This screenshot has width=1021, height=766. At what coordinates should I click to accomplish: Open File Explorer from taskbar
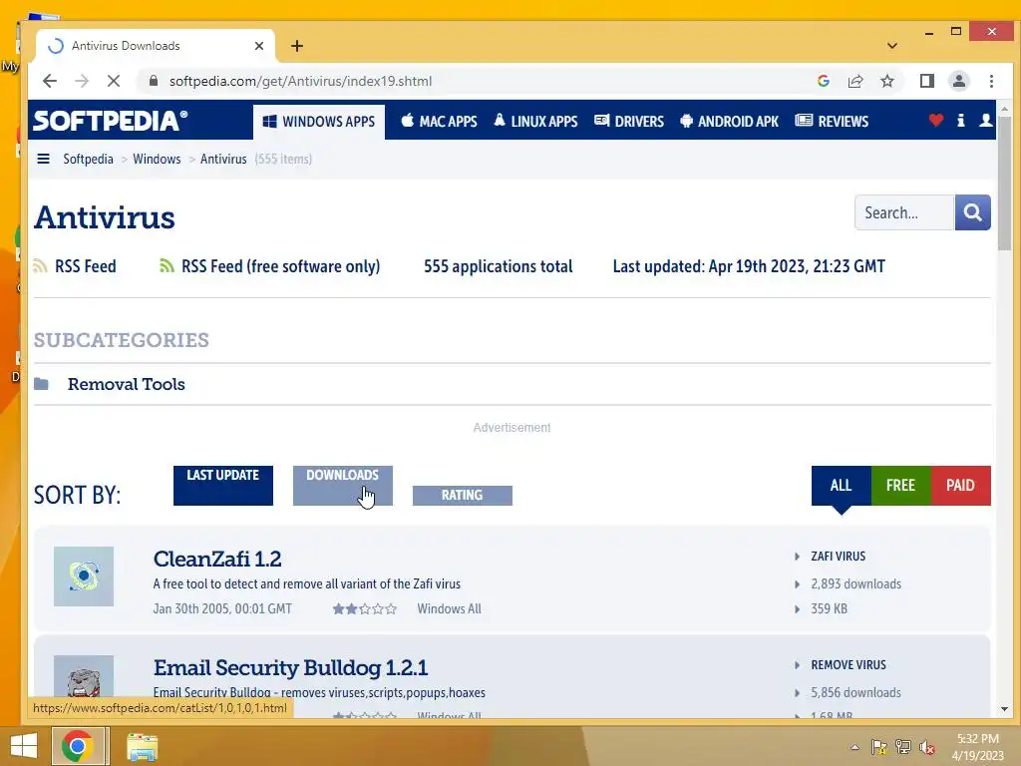142,747
